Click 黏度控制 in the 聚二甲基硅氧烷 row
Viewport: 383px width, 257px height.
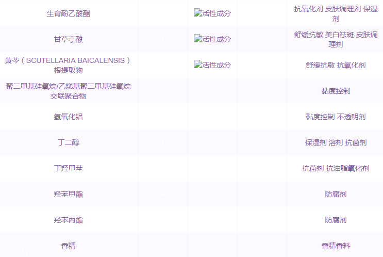[x=336, y=91]
